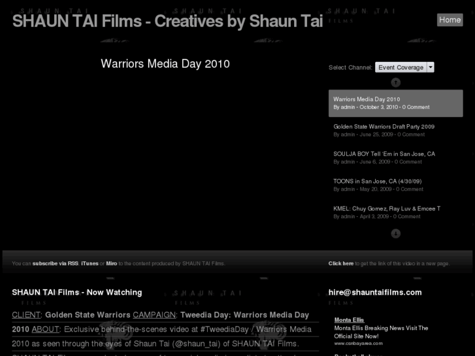Click SHAUN TAI Films - Now Watching heading
The height and width of the screenshot is (356, 475).
[x=77, y=293]
